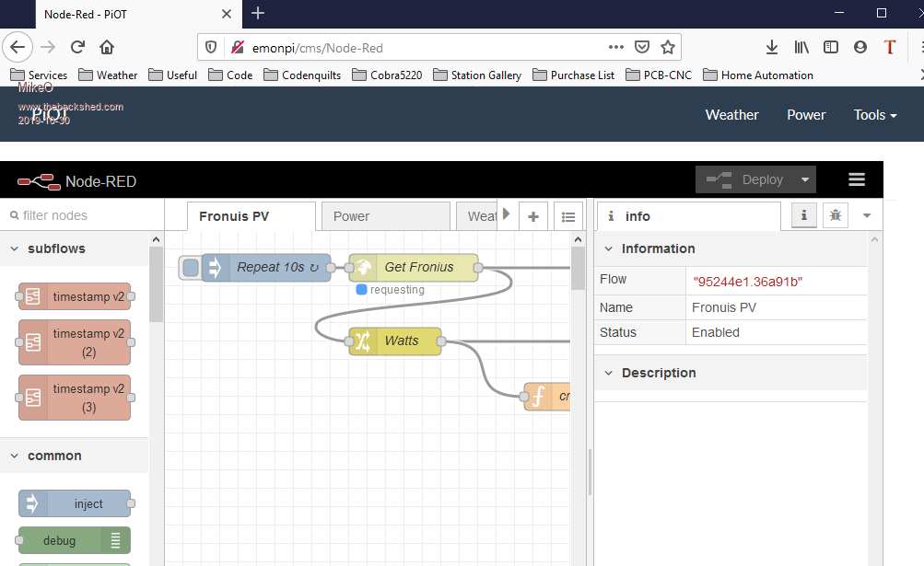Collapse the Information section

pyautogui.click(x=609, y=248)
